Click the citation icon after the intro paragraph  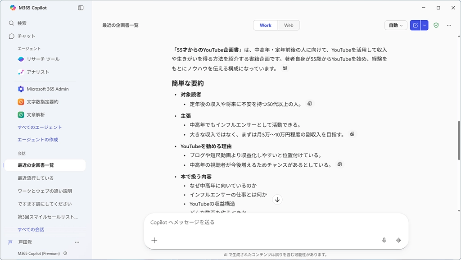285,68
